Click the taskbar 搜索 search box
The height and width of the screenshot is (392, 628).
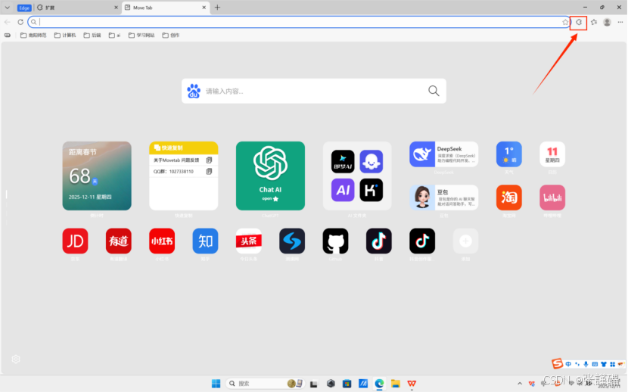(x=265, y=384)
